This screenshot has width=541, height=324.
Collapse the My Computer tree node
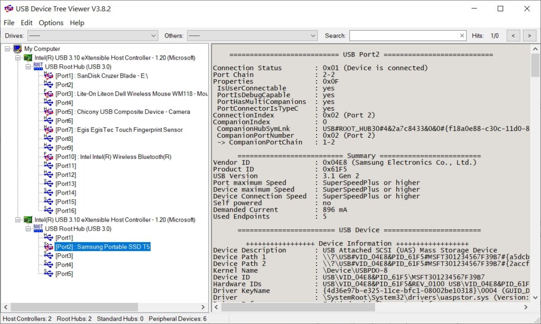7,49
